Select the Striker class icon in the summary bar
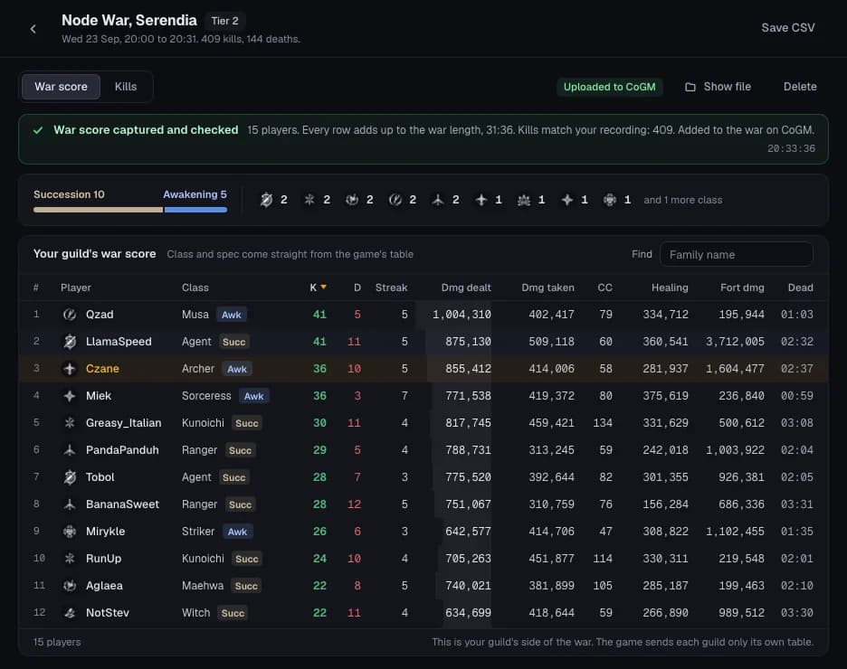 point(610,200)
